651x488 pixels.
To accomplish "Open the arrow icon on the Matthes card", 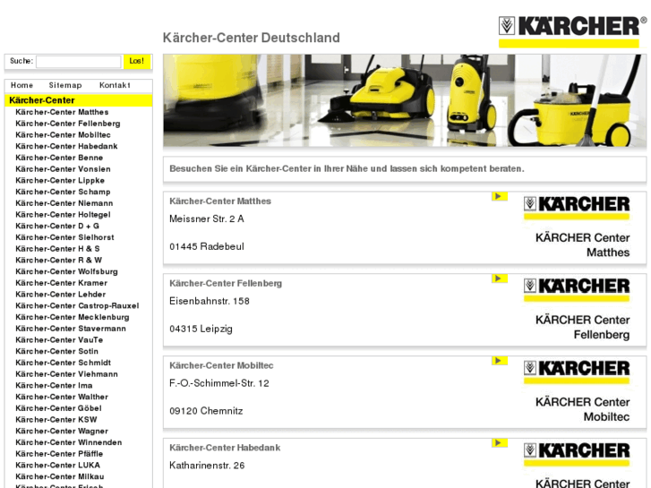I will click(500, 196).
